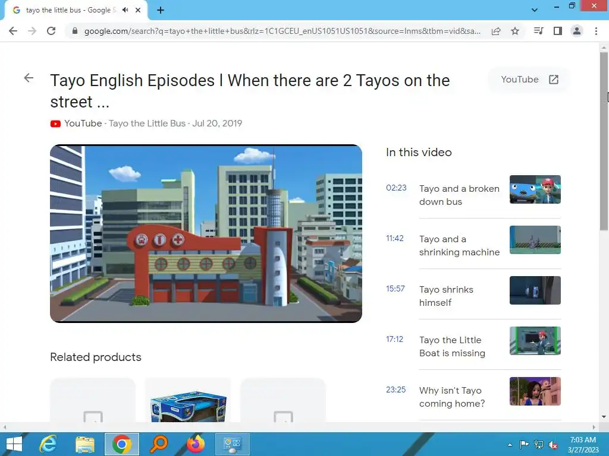The image size is (609, 456).
Task: Mute the tab via speaker icon
Action: tap(125, 10)
